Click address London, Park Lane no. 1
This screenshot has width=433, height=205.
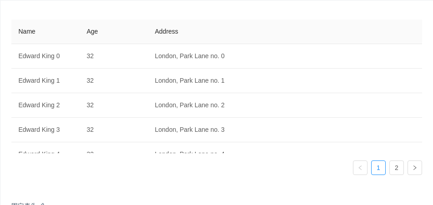(x=190, y=80)
